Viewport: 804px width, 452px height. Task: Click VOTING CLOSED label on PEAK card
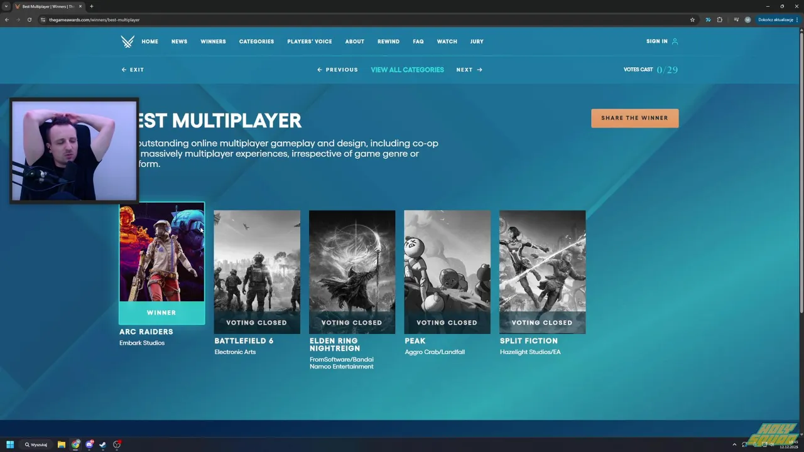(447, 323)
